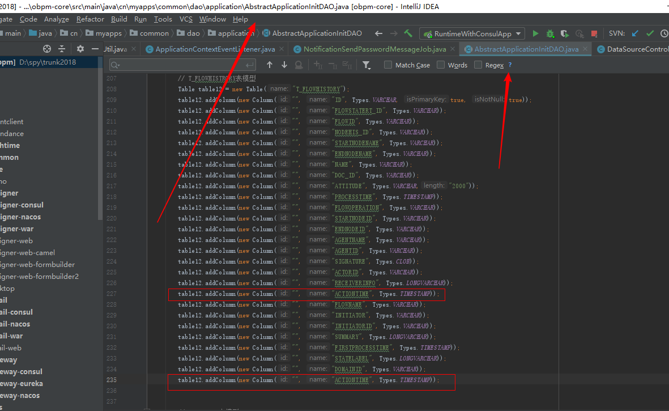This screenshot has width=669, height=411.
Task: Click the AbstractApplicationInitDAO breadcrumb
Action: [312, 33]
